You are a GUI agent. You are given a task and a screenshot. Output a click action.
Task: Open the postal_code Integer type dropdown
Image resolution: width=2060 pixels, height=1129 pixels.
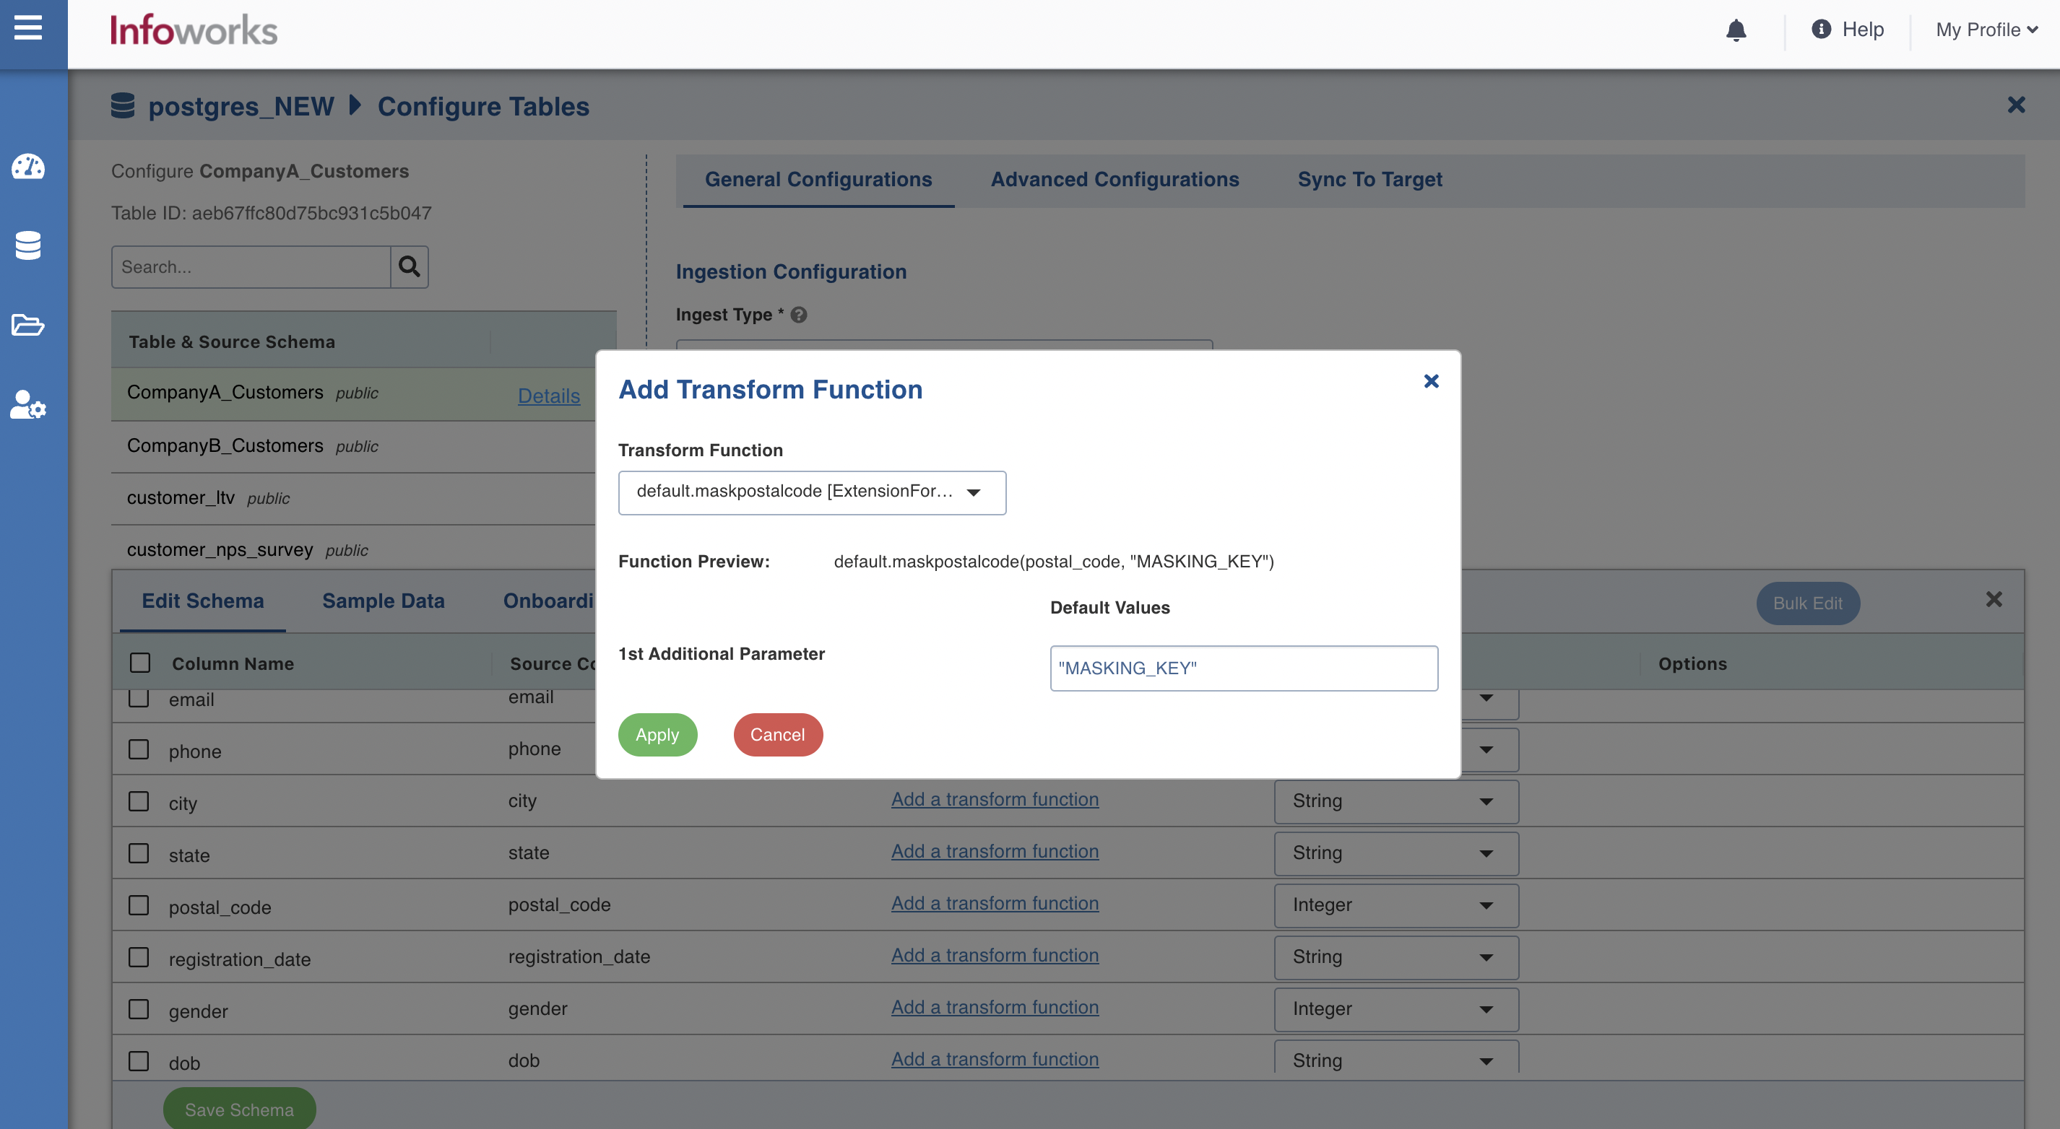(1396, 905)
